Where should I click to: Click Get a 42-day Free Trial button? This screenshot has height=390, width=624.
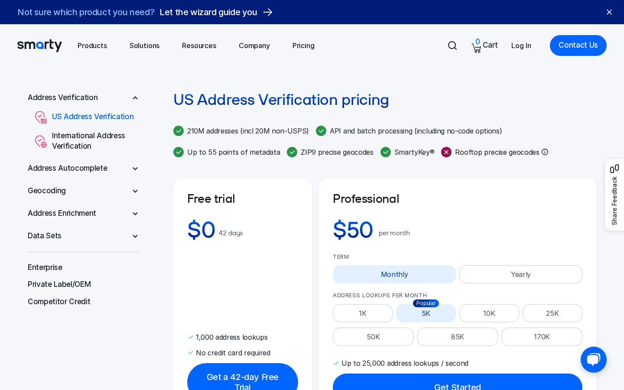[x=243, y=377]
